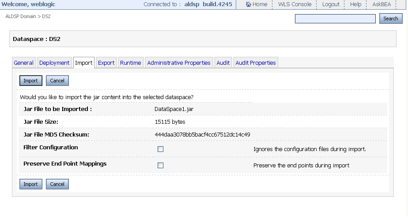Image resolution: width=408 pixels, height=218 pixels.
Task: Click 'Ignores the configuration files during import.' text
Action: pyautogui.click(x=310, y=149)
